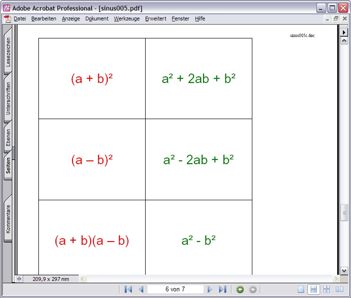Click the navigation pane splitter handle

tap(14, 153)
